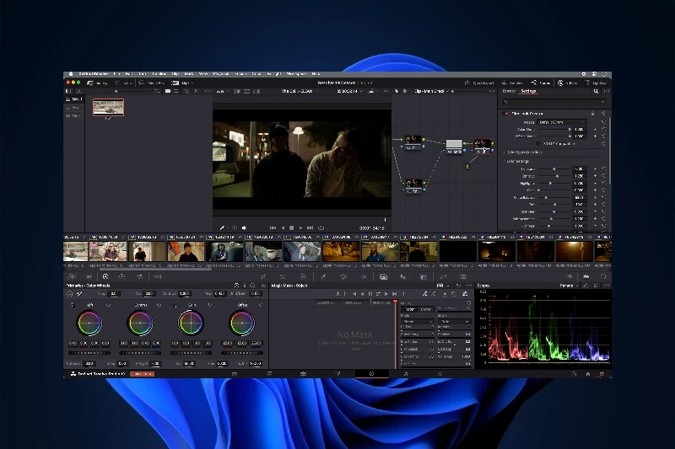Toggle loop playback in viewer
Screen dimensions: 675x449
point(321,227)
